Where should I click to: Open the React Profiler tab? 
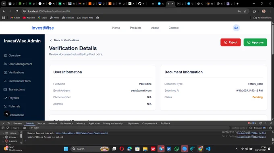click(x=165, y=123)
